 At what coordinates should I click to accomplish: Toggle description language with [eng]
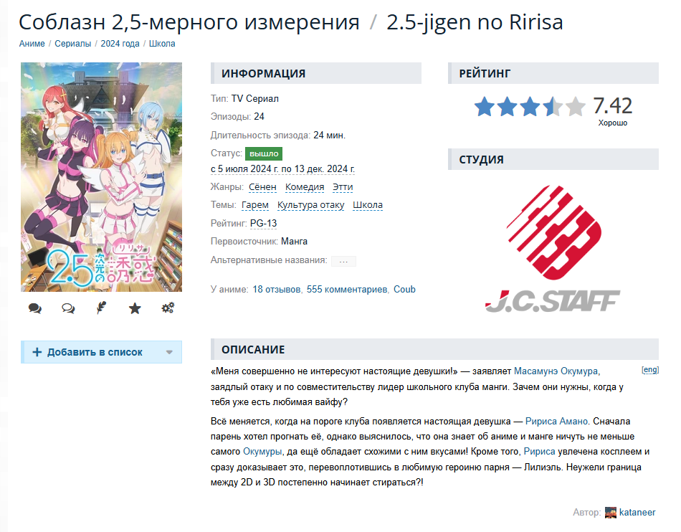(x=650, y=369)
